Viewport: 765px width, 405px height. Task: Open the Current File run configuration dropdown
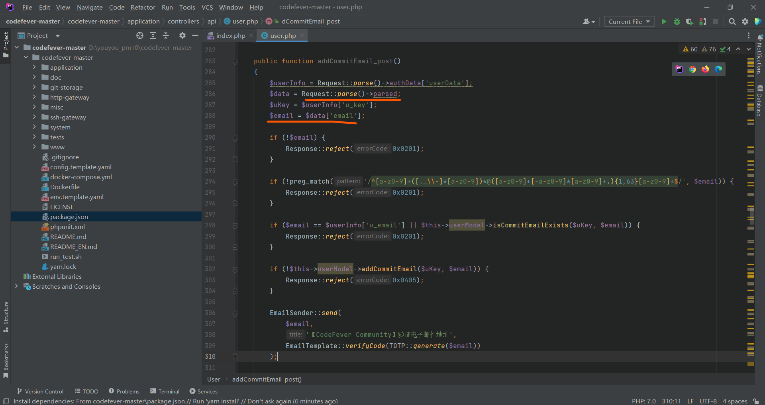pos(629,22)
